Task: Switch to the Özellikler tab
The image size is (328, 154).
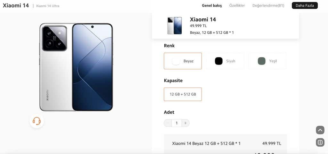Action: (x=237, y=6)
